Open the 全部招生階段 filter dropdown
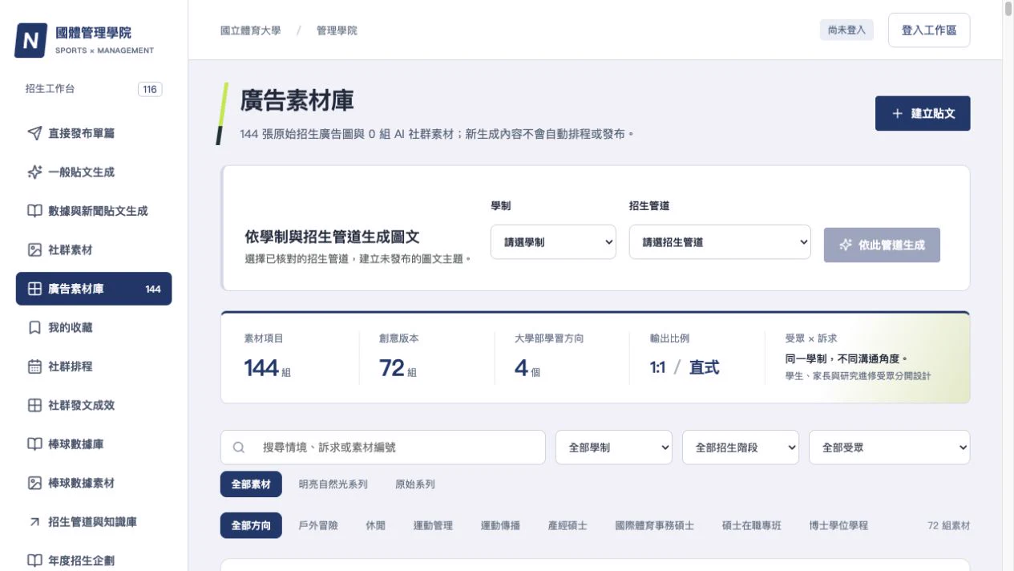Screen dimensions: 1014x571 click(x=741, y=447)
